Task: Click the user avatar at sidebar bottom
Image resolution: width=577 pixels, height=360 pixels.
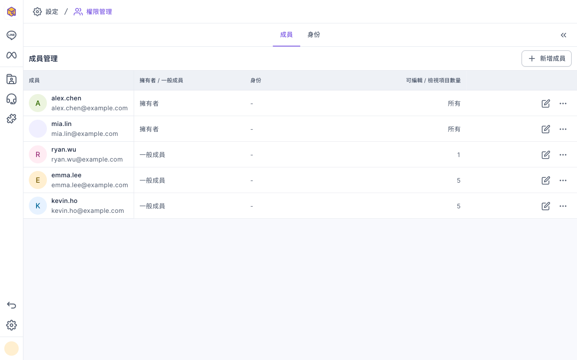Action: pos(11,348)
